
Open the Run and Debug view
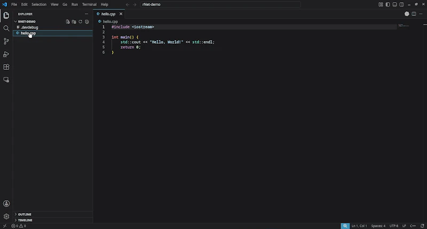[6, 54]
